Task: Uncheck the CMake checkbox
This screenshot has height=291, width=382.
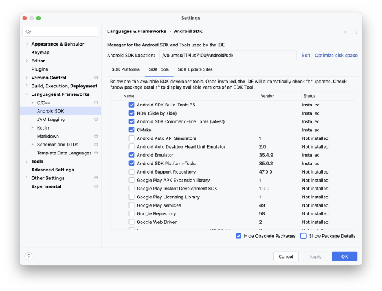Action: tap(131, 130)
